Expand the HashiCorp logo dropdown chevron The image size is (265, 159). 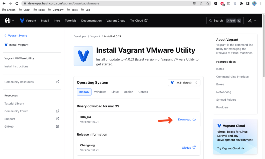coord(13,20)
